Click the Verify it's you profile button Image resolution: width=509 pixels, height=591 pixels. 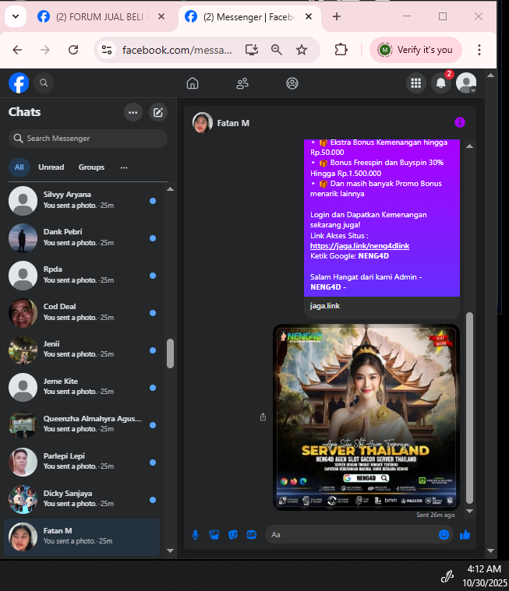tap(415, 50)
